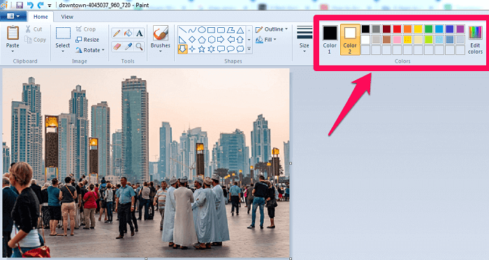This screenshot has height=260, width=489.
Task: Expand the Shapes gallery list
Action: coord(249,49)
